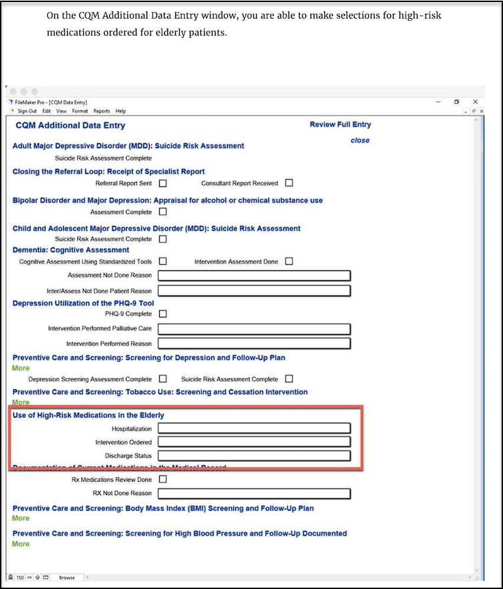Image resolution: width=503 pixels, height=589 pixels.
Task: Click the horizontal scrollbar right arrow
Action: (470, 577)
